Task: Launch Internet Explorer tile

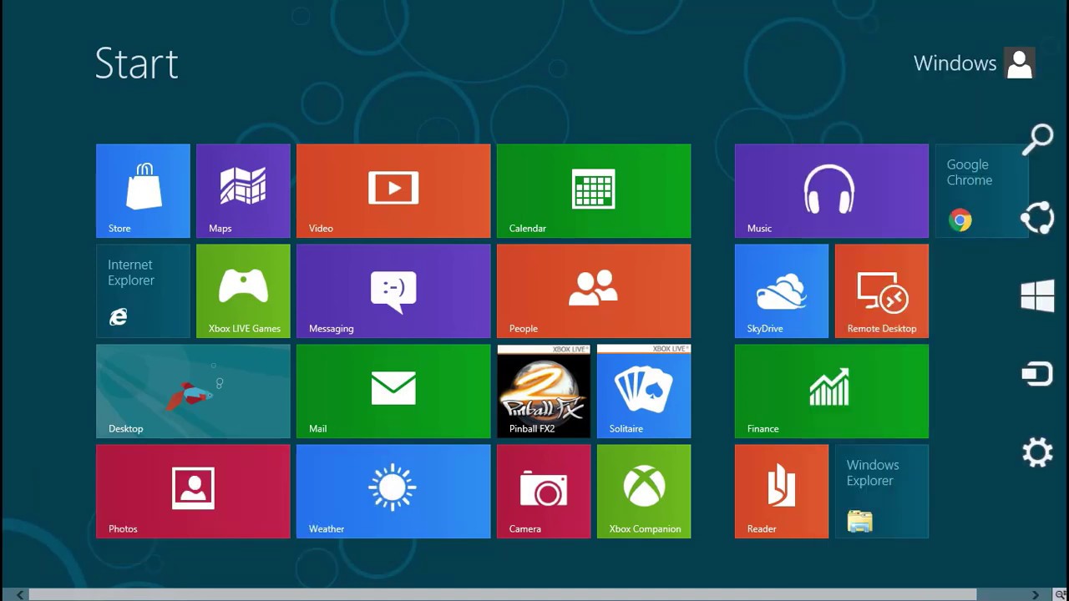Action: 143,291
